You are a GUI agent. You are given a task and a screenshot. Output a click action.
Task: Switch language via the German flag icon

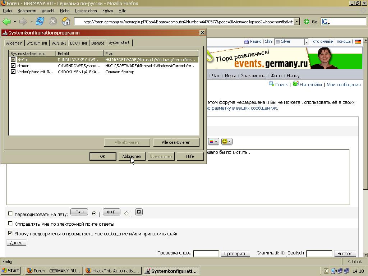pos(358,42)
